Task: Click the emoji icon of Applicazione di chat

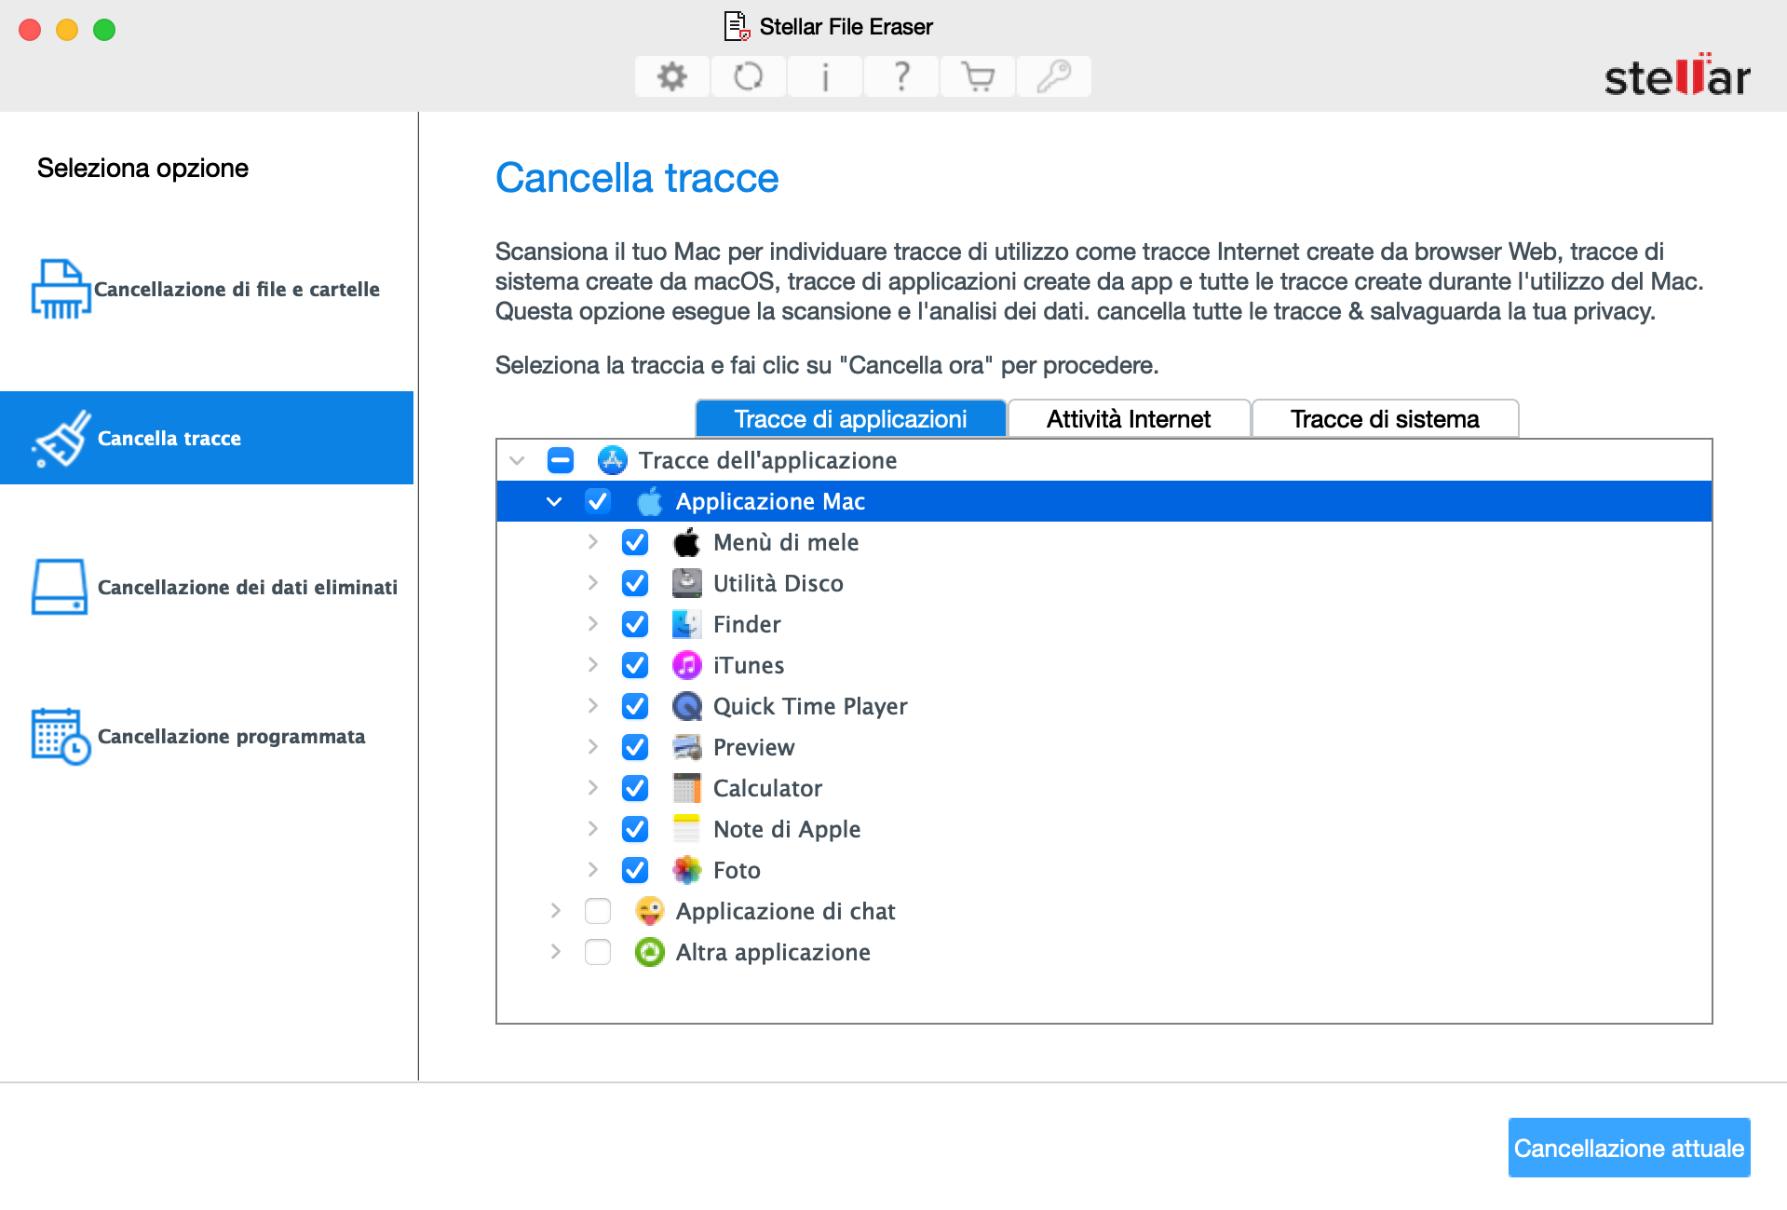Action: 649,911
